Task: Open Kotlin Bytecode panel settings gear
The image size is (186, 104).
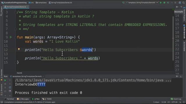Action: point(177,7)
